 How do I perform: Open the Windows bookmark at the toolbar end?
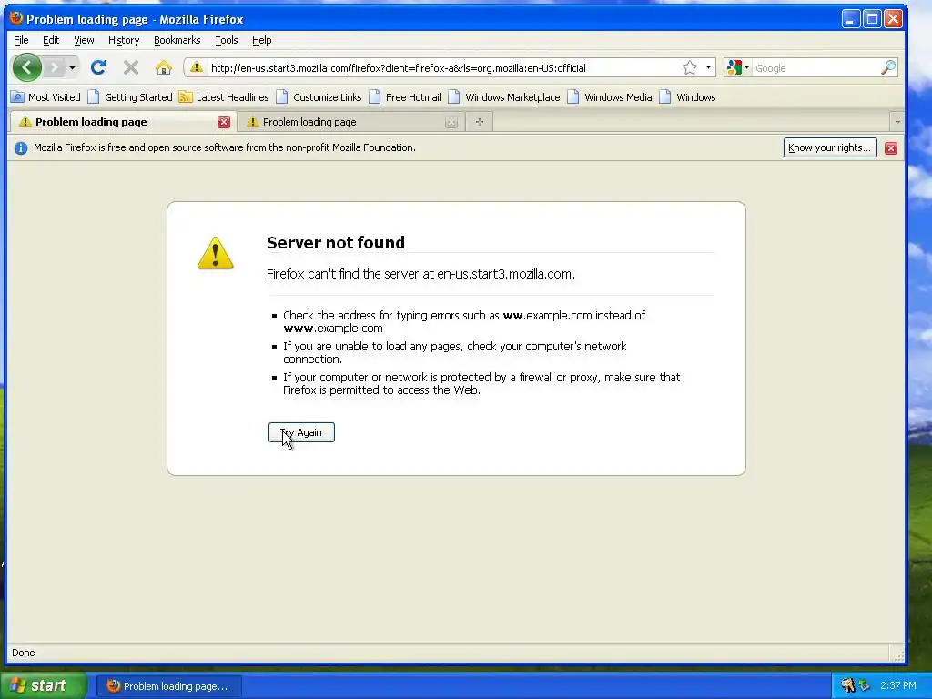pyautogui.click(x=688, y=96)
